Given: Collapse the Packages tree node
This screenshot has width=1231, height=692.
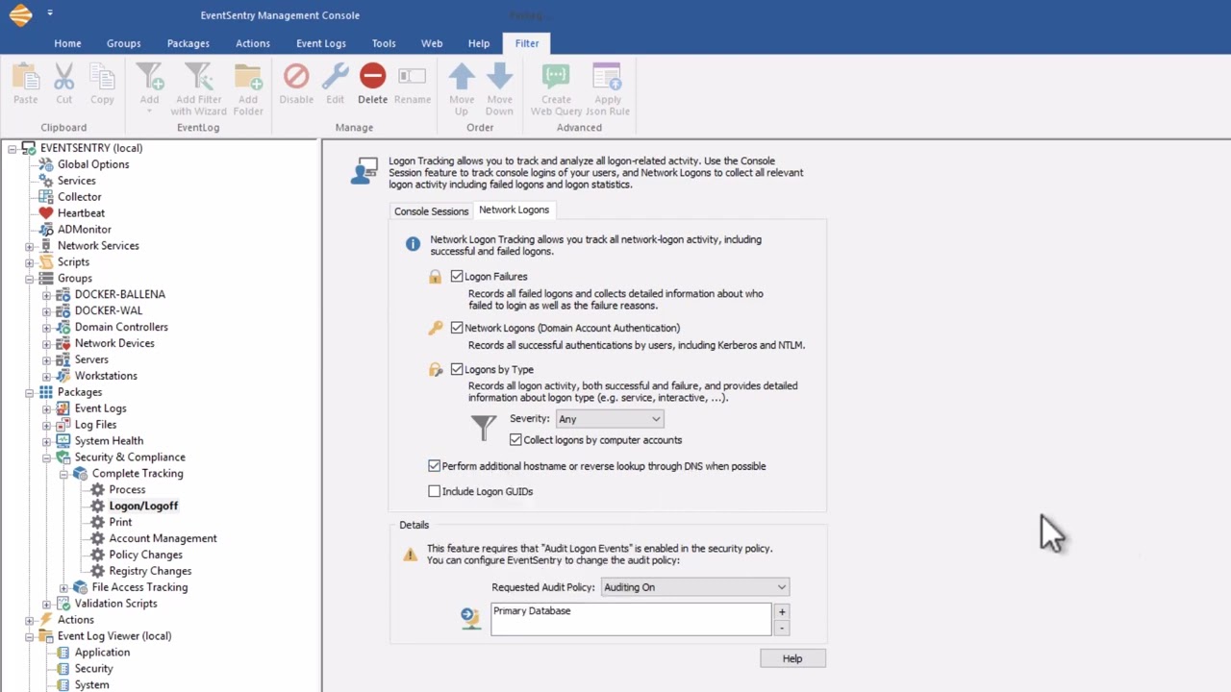Looking at the screenshot, I should tap(29, 392).
